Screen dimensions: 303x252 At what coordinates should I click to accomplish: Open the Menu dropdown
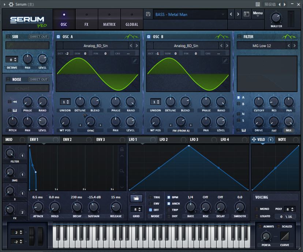(x=258, y=14)
